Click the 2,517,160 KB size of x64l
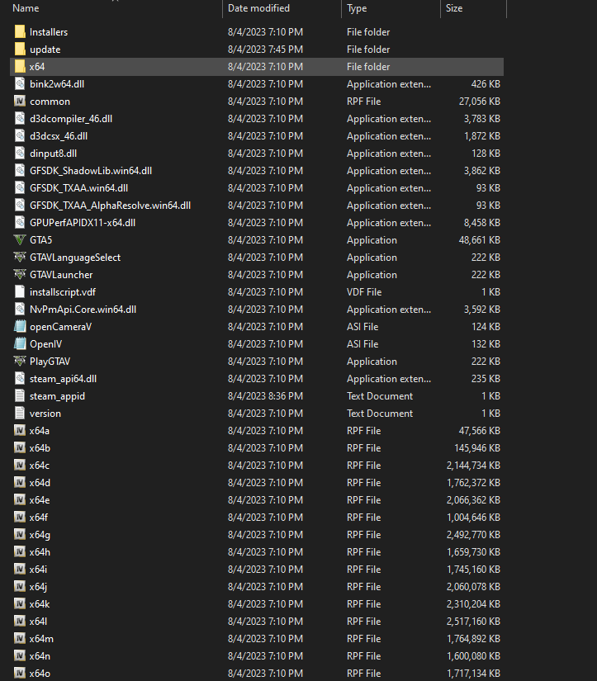 click(x=473, y=621)
